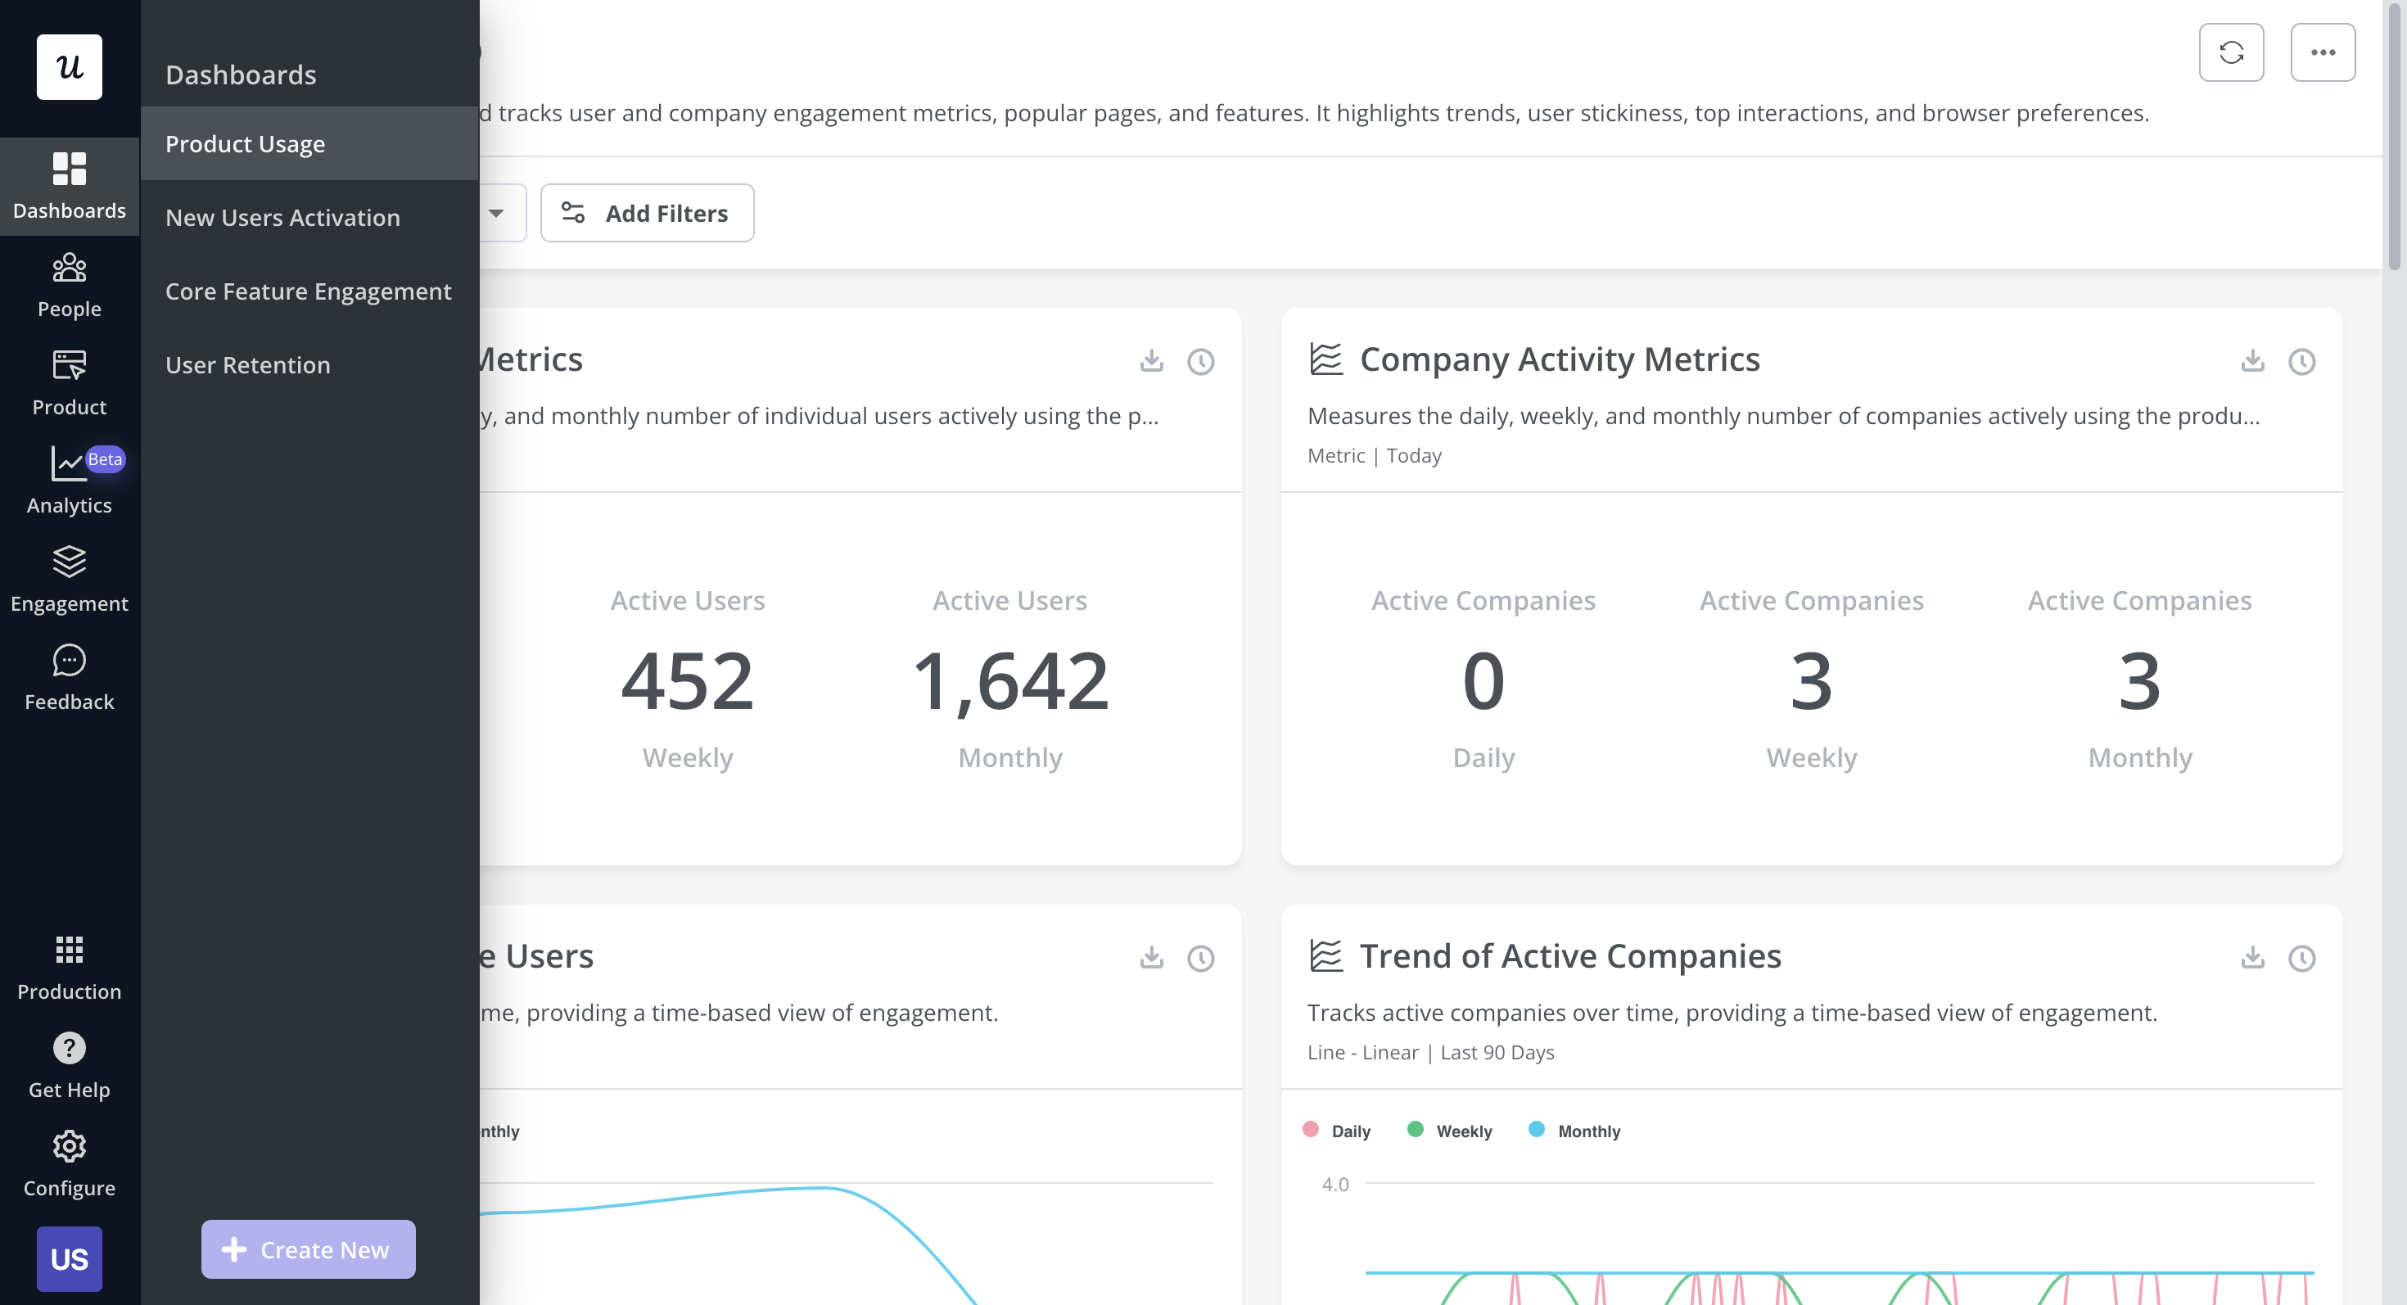The width and height of the screenshot is (2407, 1305).
Task: Open the Feedback panel from sidebar
Action: [x=69, y=675]
